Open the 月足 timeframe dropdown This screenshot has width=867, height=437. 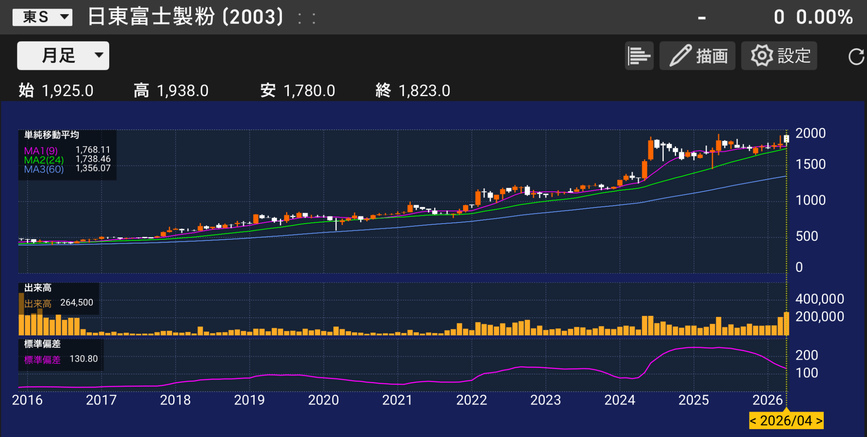pos(63,56)
